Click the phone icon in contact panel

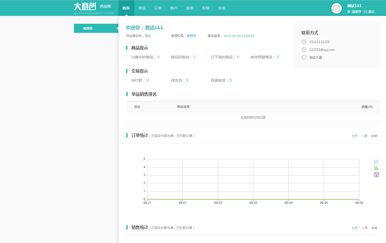304,42
